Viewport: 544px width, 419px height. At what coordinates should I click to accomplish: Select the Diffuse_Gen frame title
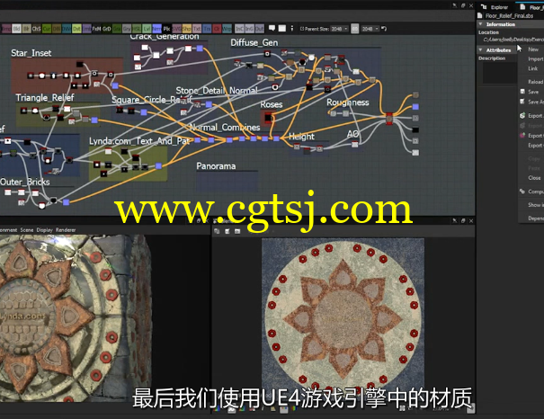tap(254, 42)
